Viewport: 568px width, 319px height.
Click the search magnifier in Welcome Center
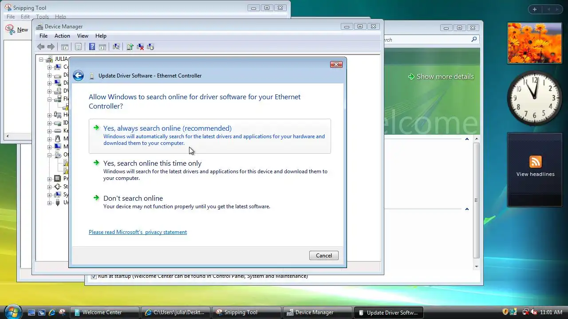tap(474, 39)
